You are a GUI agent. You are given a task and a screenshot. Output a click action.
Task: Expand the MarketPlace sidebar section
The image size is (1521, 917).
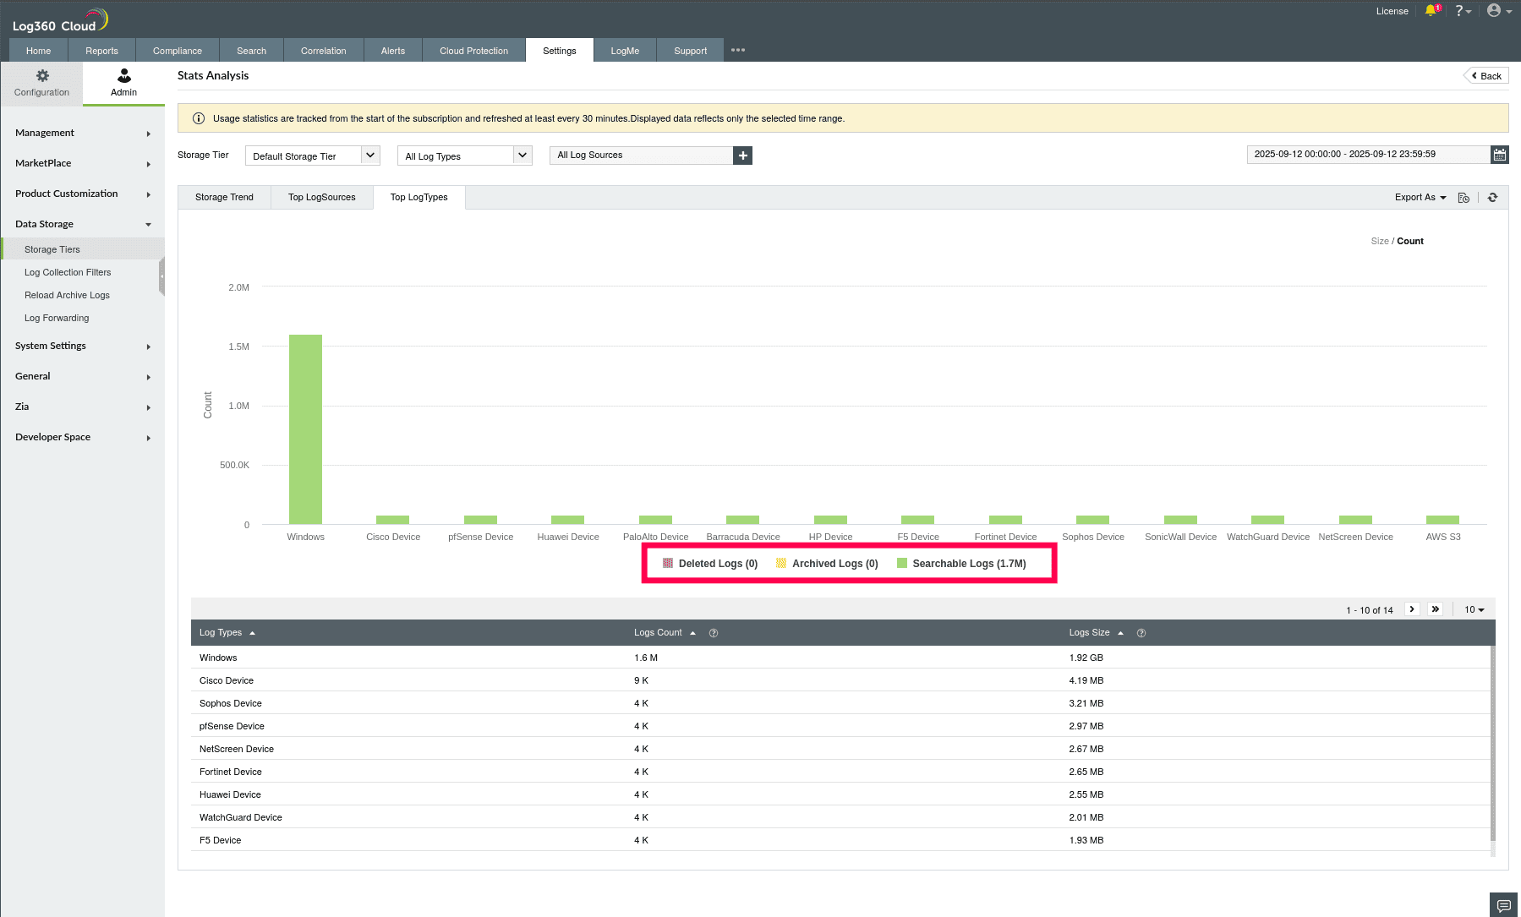click(83, 163)
